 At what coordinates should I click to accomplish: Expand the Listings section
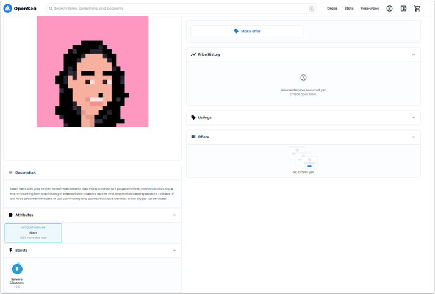(413, 117)
